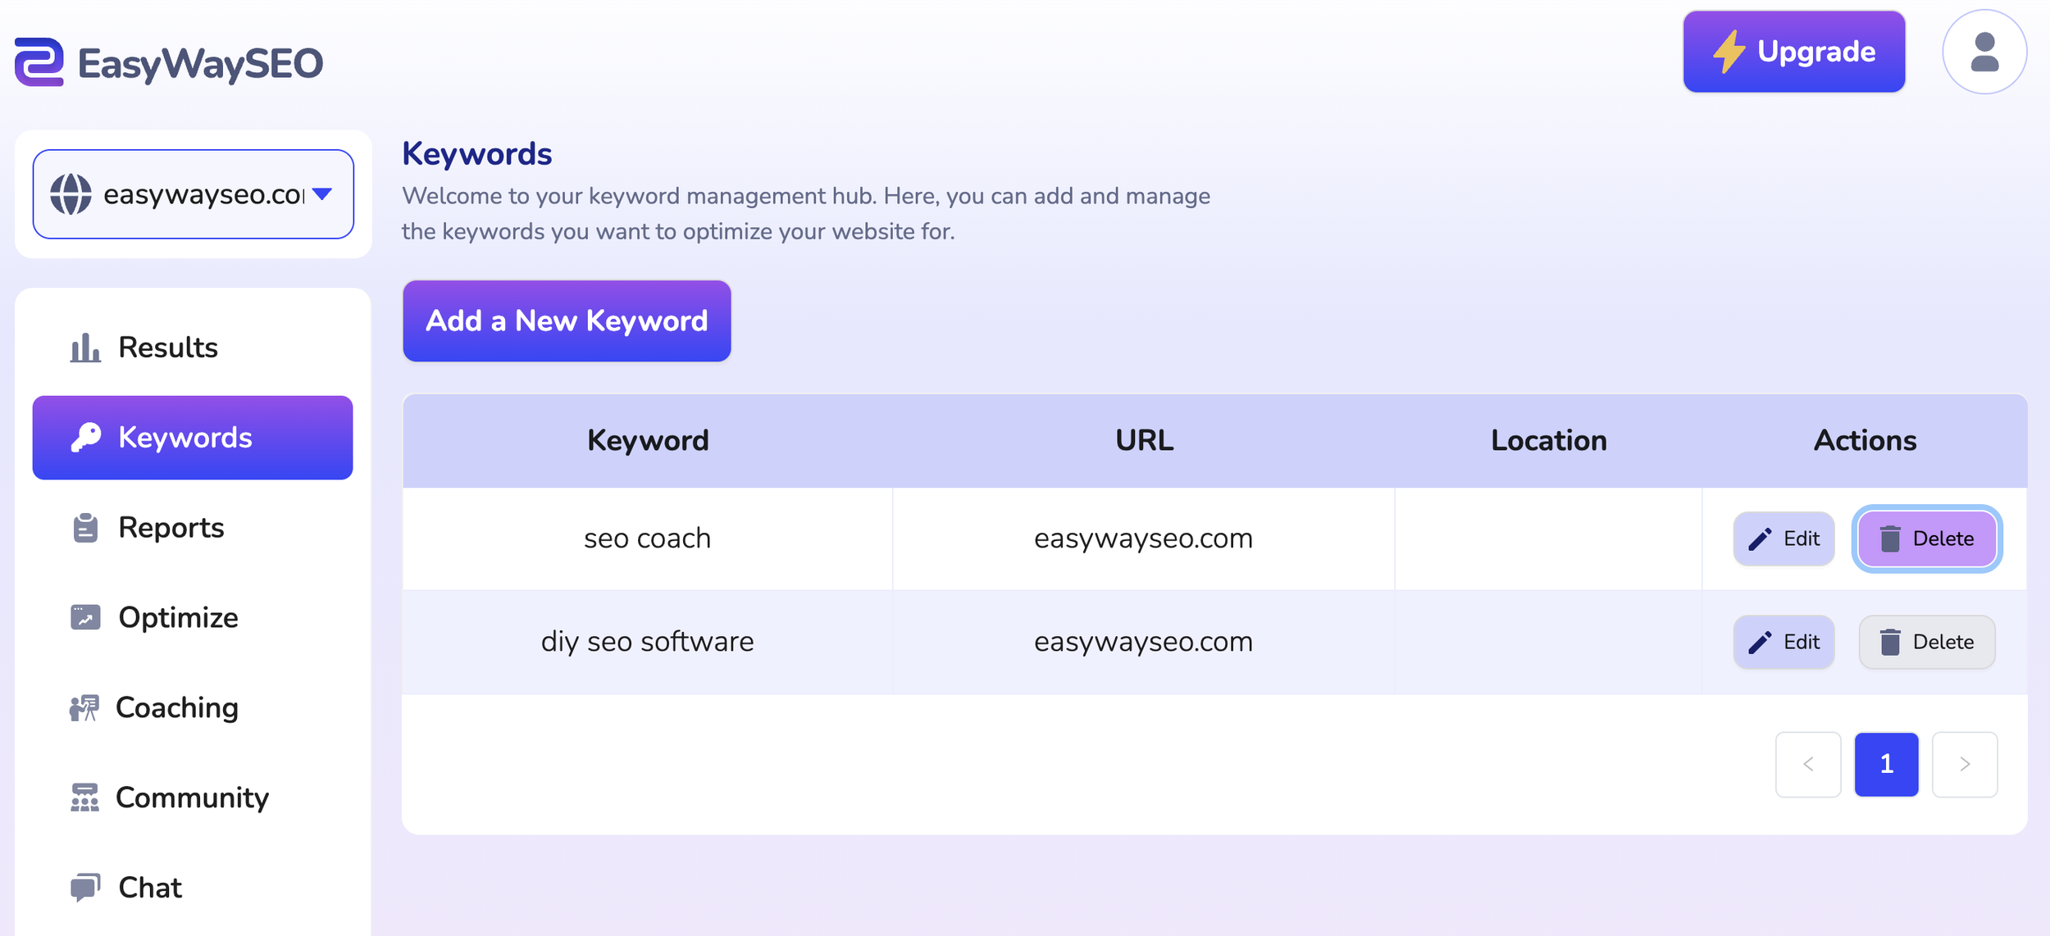Open the Keywords sidebar menu item
Image resolution: width=2050 pixels, height=936 pixels.
[x=193, y=438]
